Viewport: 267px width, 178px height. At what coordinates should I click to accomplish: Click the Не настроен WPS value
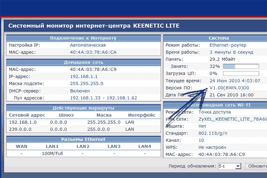point(212,147)
